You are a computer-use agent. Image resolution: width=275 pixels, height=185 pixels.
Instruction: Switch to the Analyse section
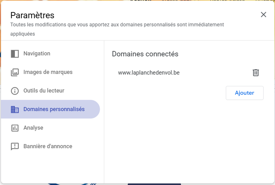33,128
